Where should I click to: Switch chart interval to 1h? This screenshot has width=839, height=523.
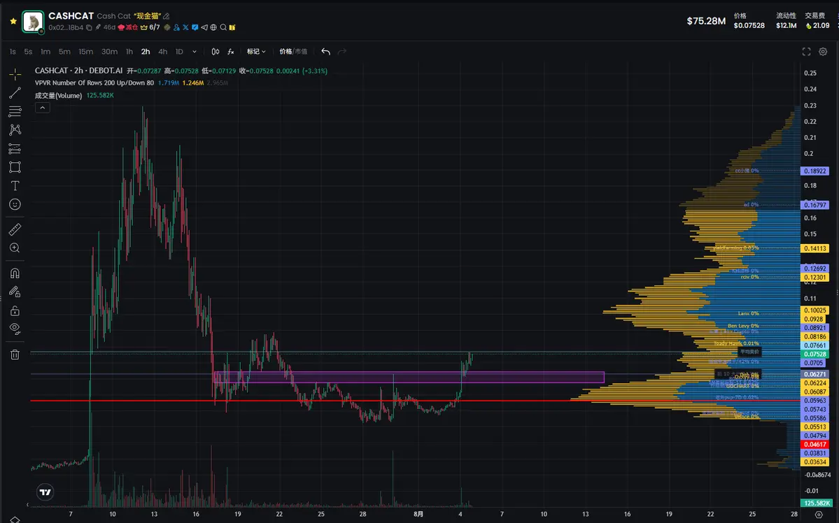pos(129,51)
